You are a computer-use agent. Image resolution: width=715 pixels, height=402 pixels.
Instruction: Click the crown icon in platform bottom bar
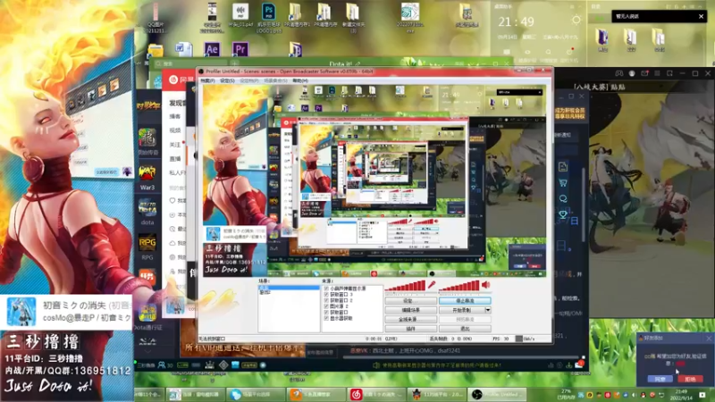[x=209, y=365]
